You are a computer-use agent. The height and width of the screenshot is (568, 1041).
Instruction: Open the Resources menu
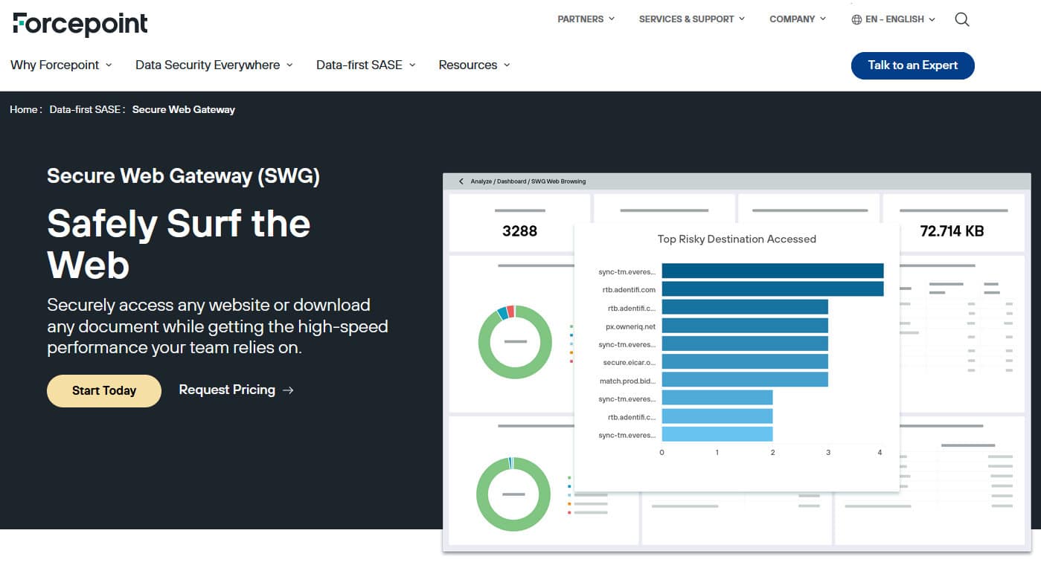click(x=474, y=65)
